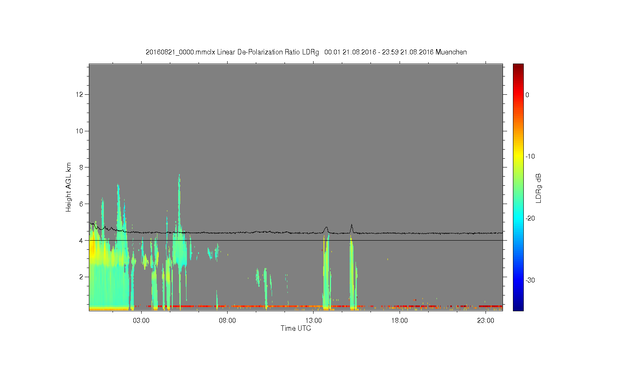Click the height tick label 10
Screen dimensions: 623x374
(x=80, y=131)
